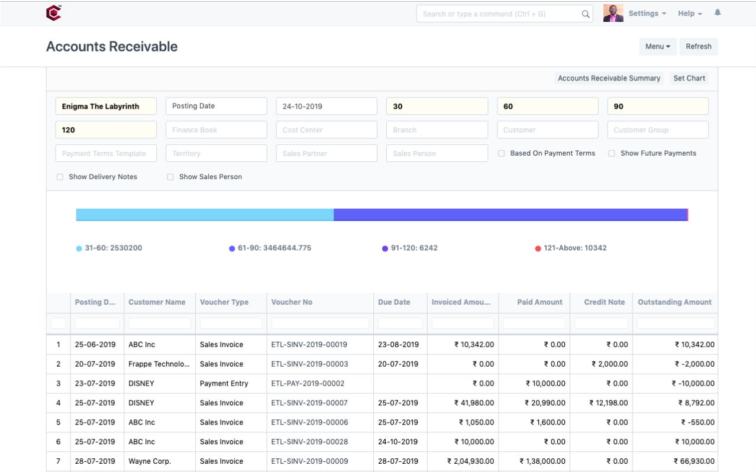
Task: Click the red 121-Above legend dot
Action: [537, 248]
